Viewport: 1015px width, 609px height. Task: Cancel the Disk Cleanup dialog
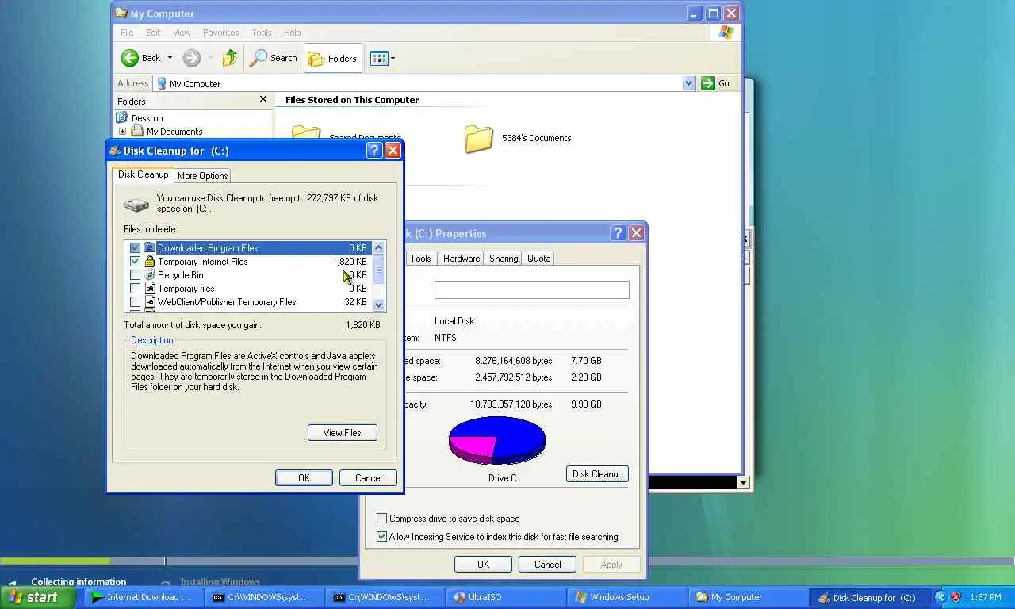[x=368, y=477]
